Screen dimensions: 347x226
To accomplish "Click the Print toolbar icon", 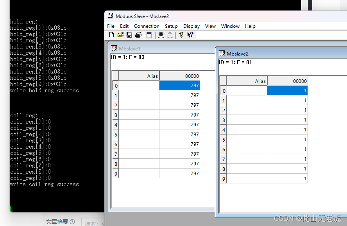I will [138, 35].
